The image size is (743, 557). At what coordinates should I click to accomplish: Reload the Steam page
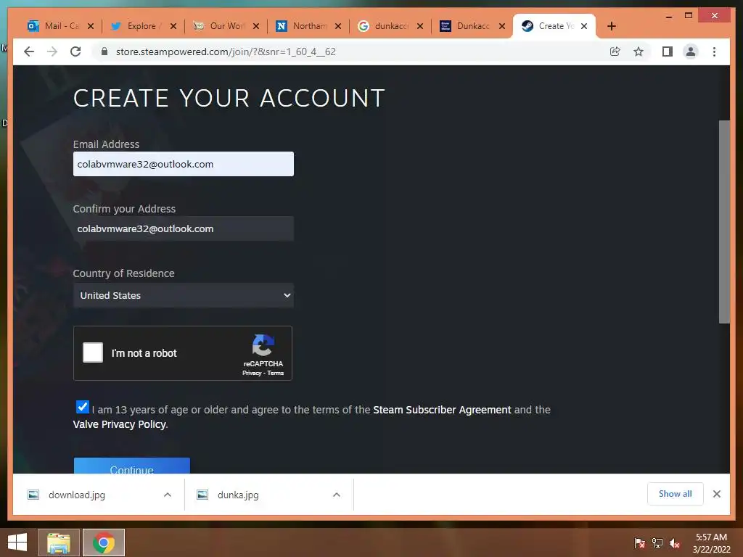(75, 51)
